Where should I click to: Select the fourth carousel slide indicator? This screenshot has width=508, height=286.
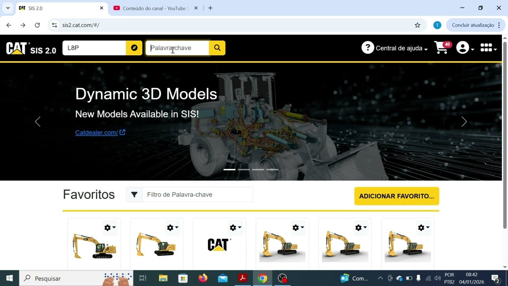click(272, 170)
